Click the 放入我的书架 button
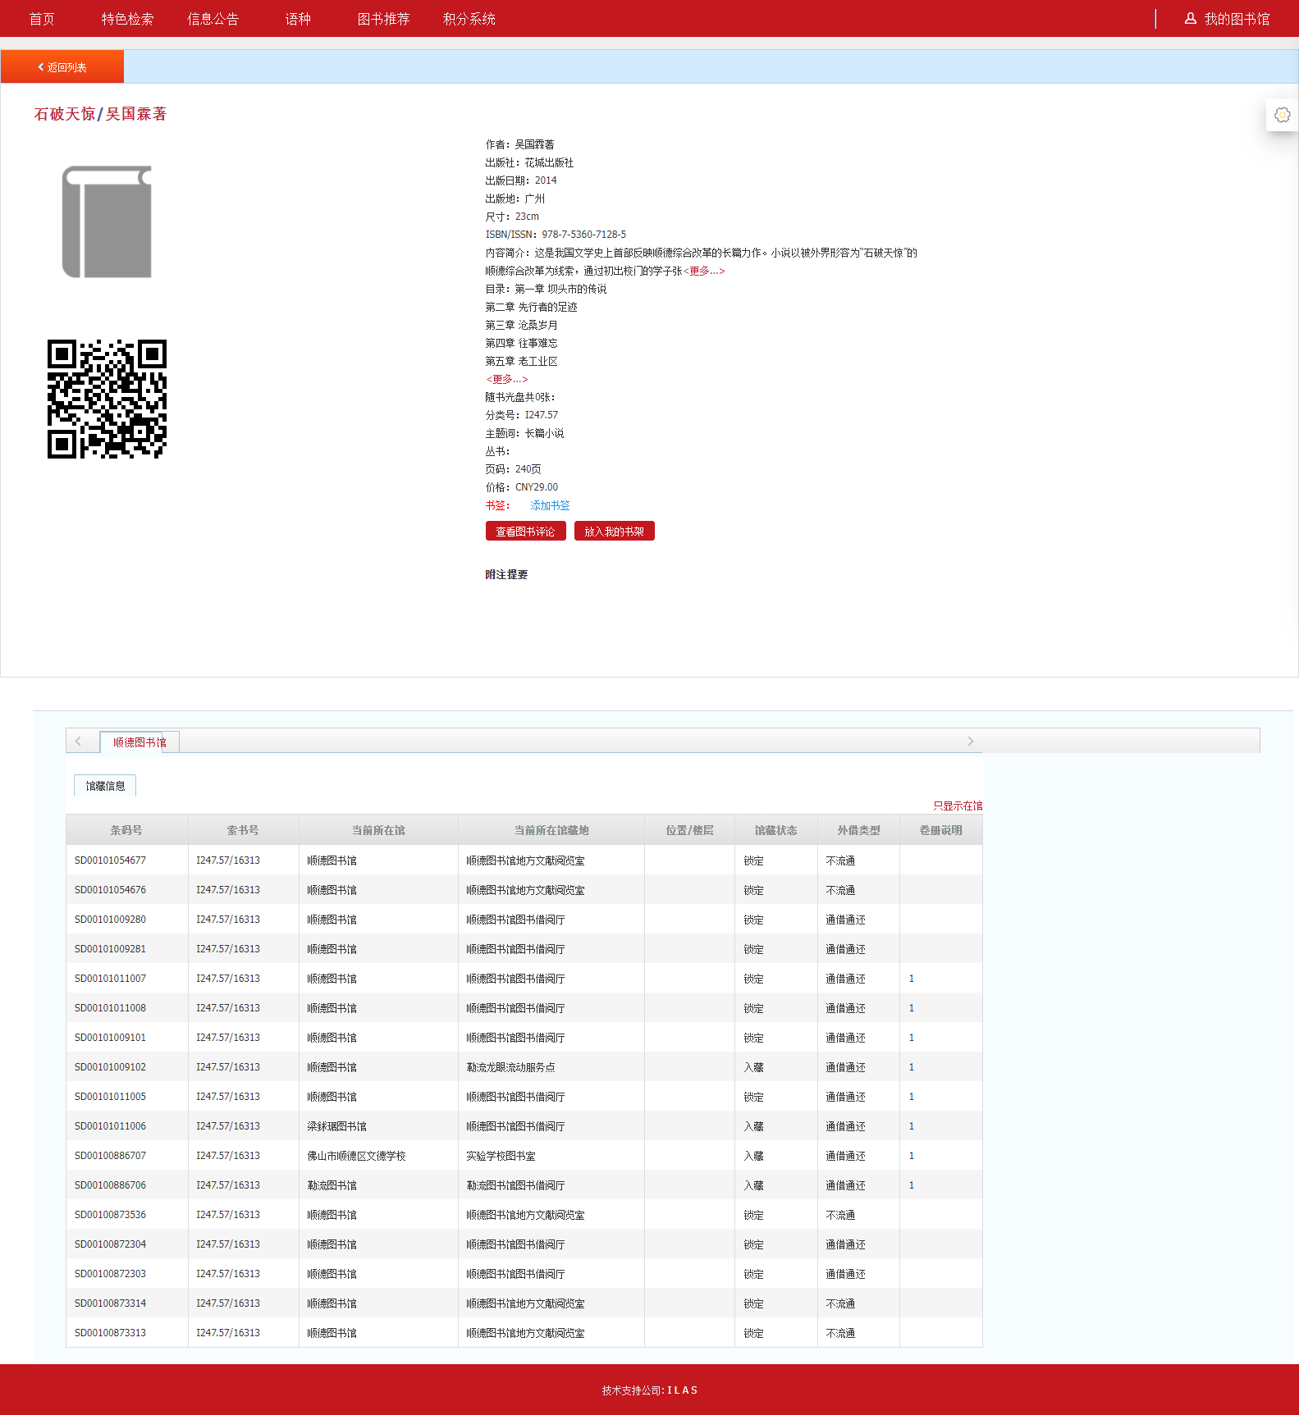The height and width of the screenshot is (1415, 1299). [614, 532]
